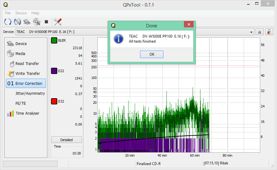Screen dimensions: 277x170
Task: Click the elapsed time value 10:28
Action: pos(77,153)
